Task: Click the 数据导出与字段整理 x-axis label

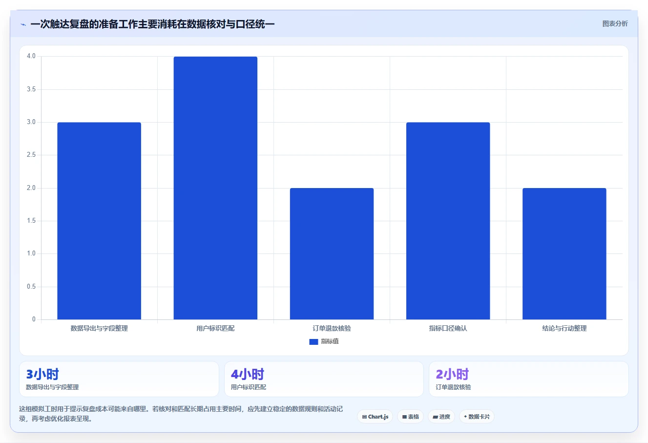Action: (x=99, y=328)
